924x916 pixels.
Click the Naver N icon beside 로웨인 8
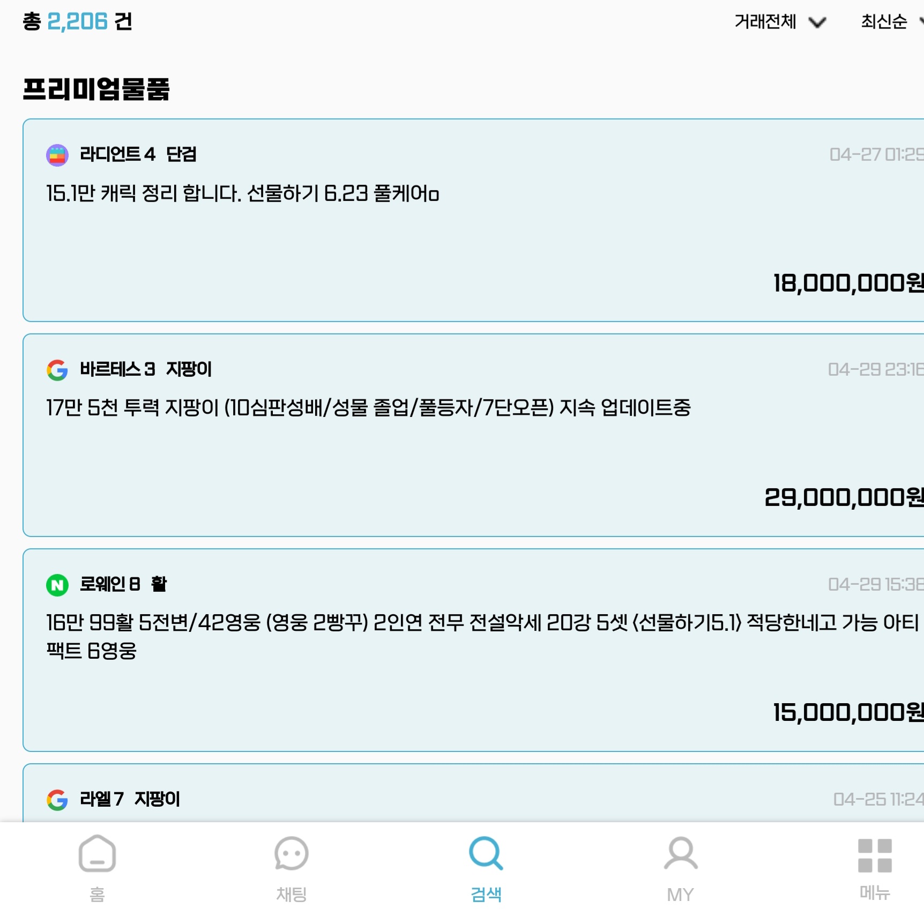(x=57, y=585)
